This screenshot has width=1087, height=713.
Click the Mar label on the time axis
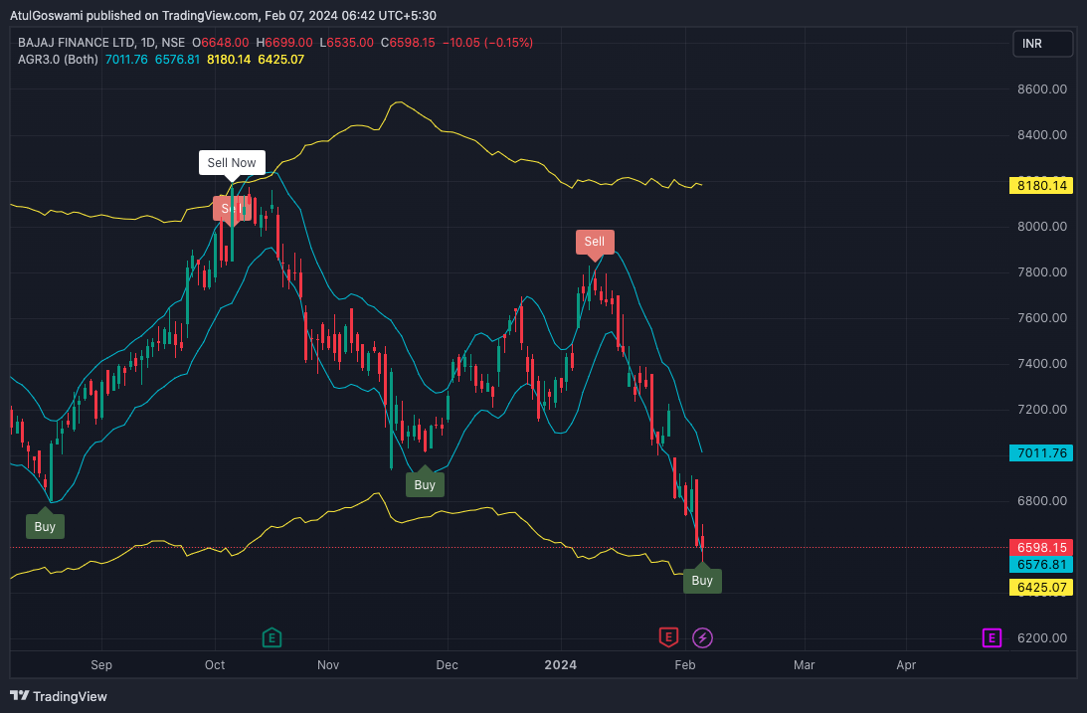pyautogui.click(x=805, y=665)
